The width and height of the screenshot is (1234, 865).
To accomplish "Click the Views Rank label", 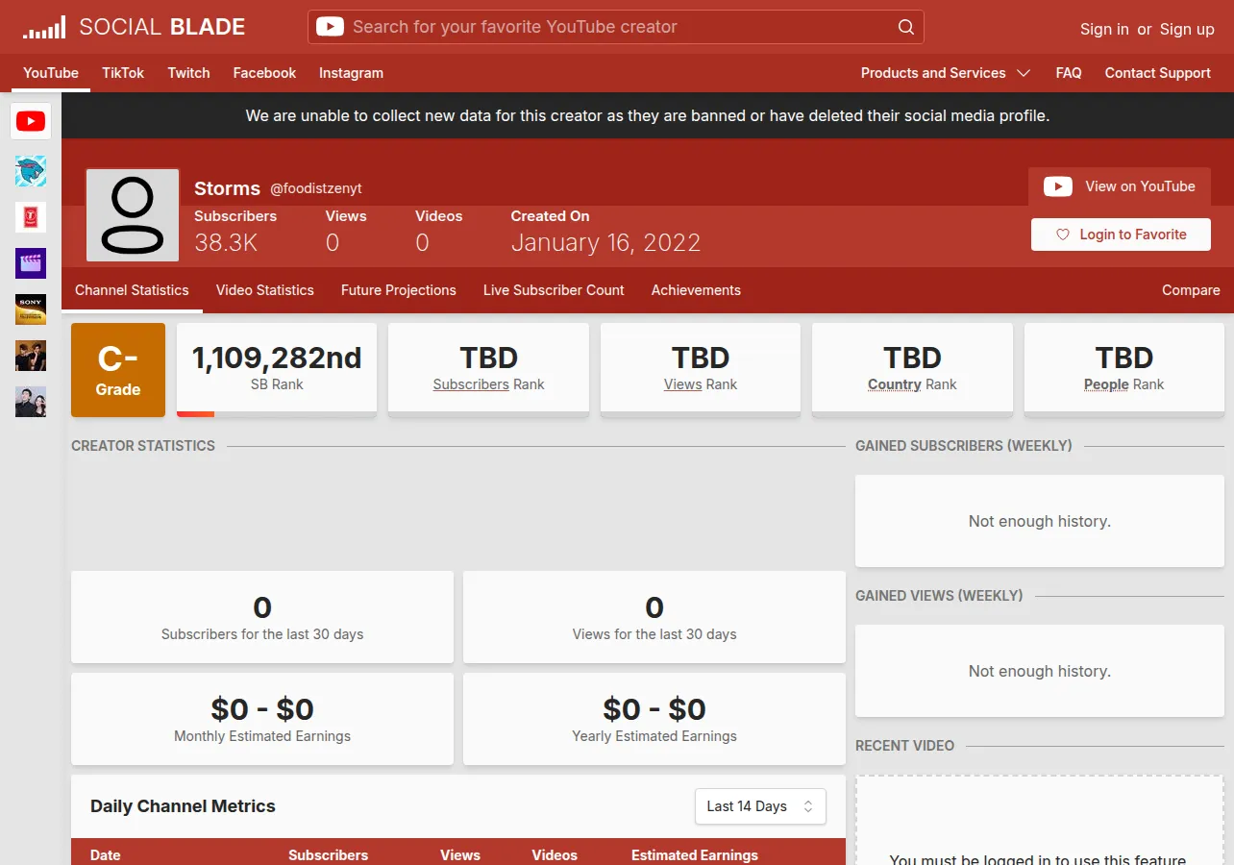I will 701,384.
